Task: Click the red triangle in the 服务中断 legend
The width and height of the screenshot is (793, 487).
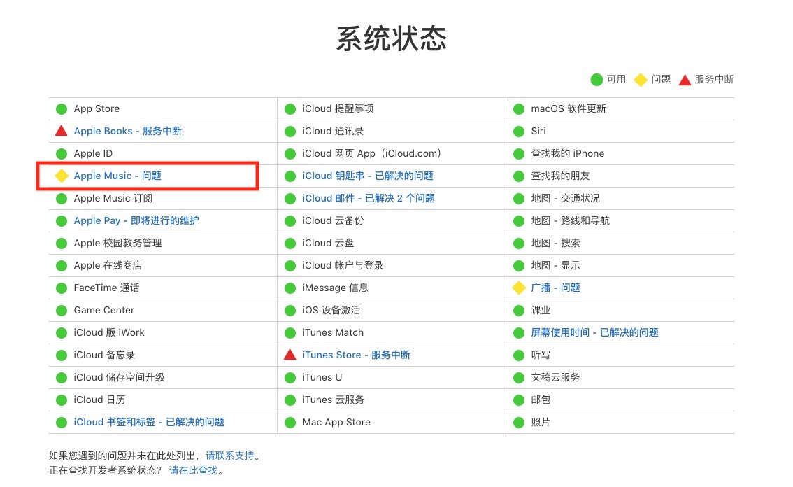Action: 685,79
